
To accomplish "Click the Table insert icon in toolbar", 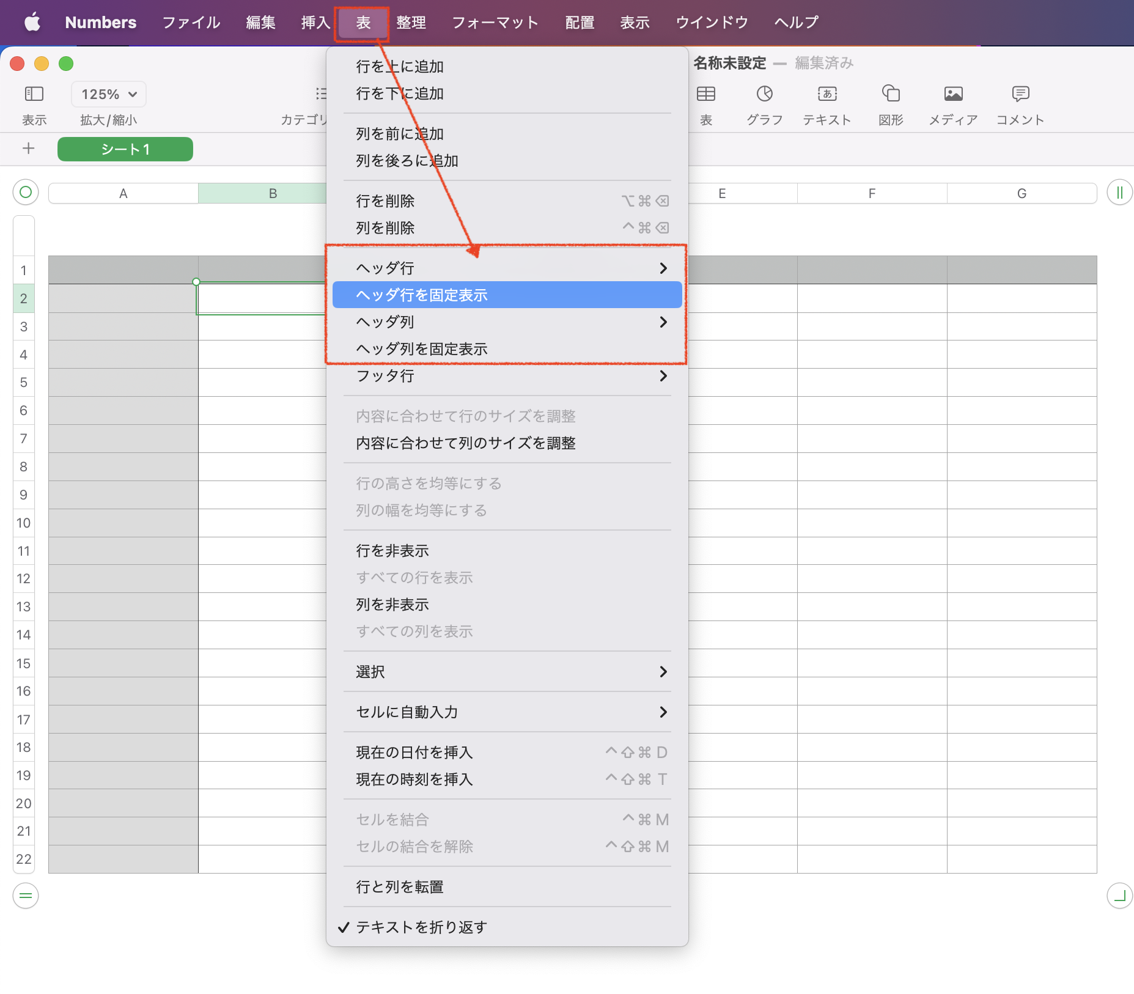I will pos(706,94).
